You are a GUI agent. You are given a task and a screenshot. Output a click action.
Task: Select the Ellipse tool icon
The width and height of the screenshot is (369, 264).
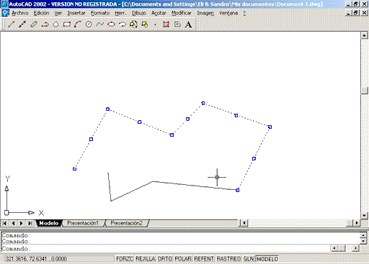[x=111, y=24]
